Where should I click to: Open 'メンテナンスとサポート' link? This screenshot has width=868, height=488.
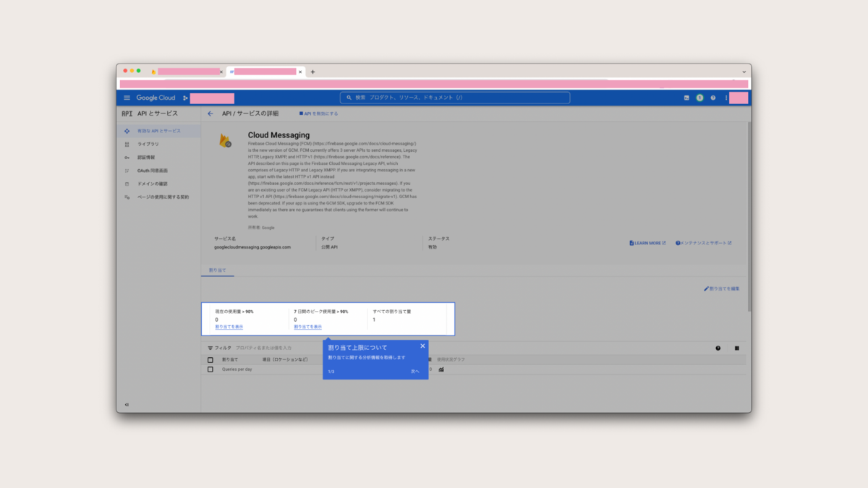(x=703, y=243)
